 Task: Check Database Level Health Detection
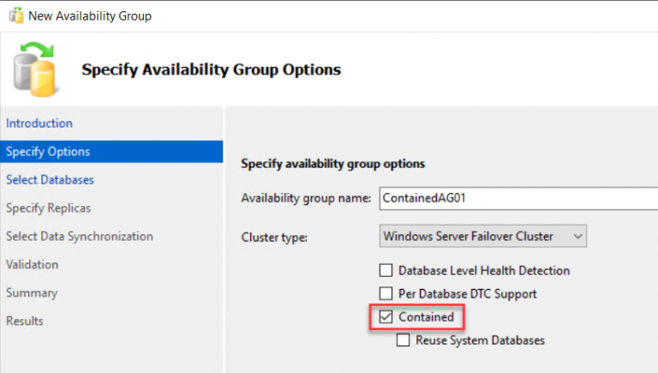[386, 270]
